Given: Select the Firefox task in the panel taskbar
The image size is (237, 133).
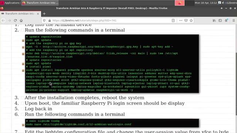Looking at the screenshot, I should point(40,3).
